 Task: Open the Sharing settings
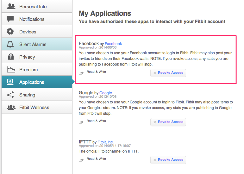[37, 95]
